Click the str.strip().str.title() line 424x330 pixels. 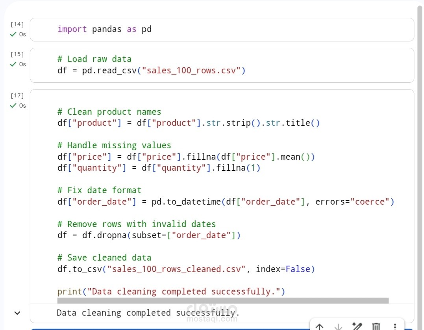click(189, 123)
